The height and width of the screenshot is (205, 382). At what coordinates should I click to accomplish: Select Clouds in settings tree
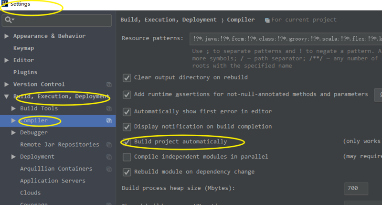31,193
